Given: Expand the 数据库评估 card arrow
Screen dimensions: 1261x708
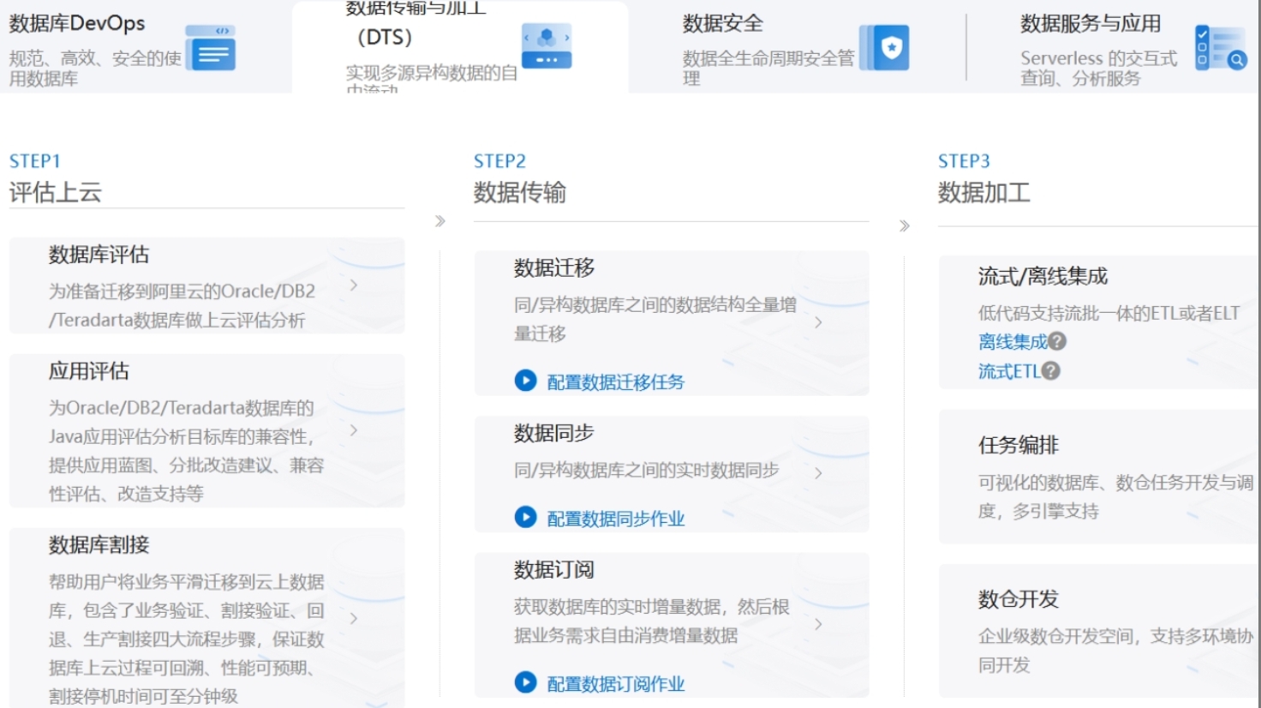Looking at the screenshot, I should click(x=354, y=285).
